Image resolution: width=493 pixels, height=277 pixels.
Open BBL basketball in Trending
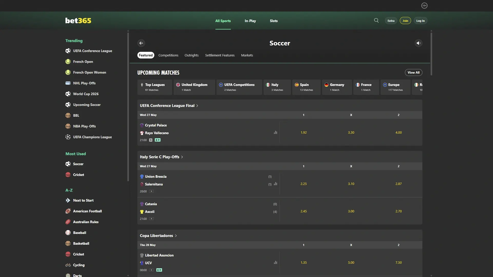[72, 115]
